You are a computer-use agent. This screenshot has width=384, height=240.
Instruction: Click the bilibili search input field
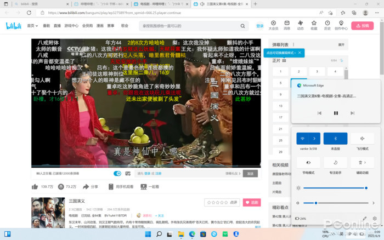click(x=189, y=26)
